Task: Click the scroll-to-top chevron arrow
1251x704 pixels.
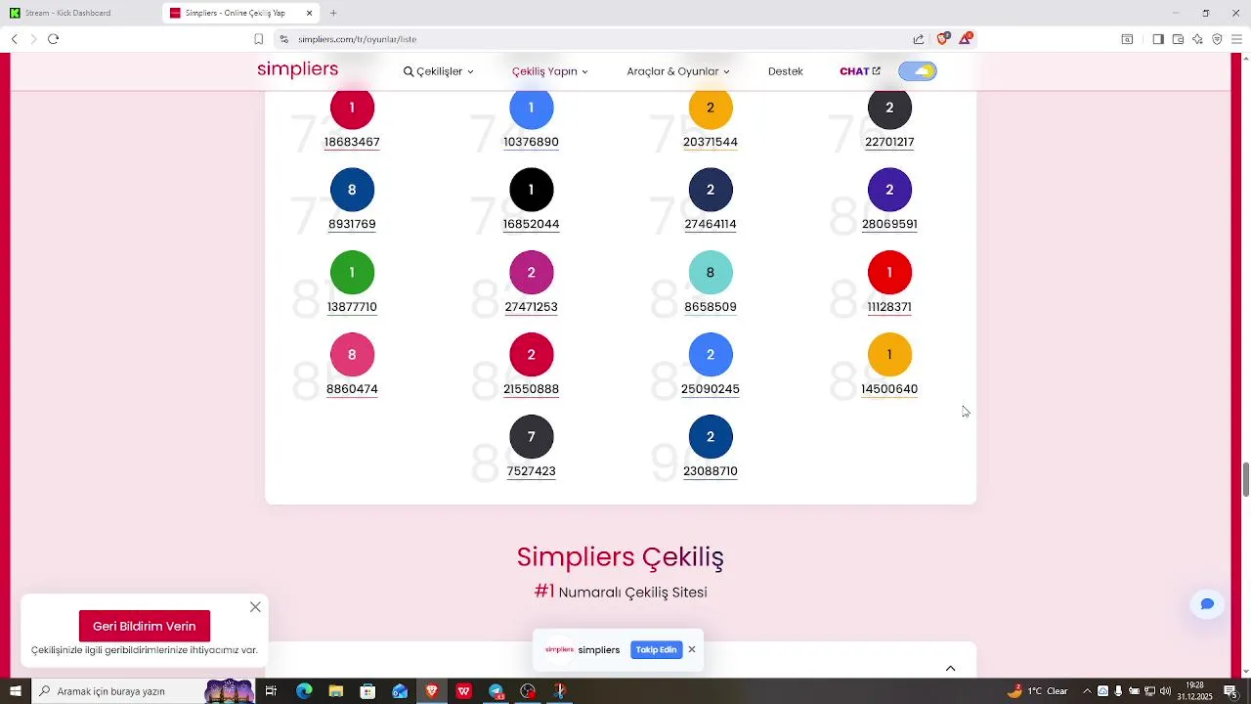Action: 950,669
